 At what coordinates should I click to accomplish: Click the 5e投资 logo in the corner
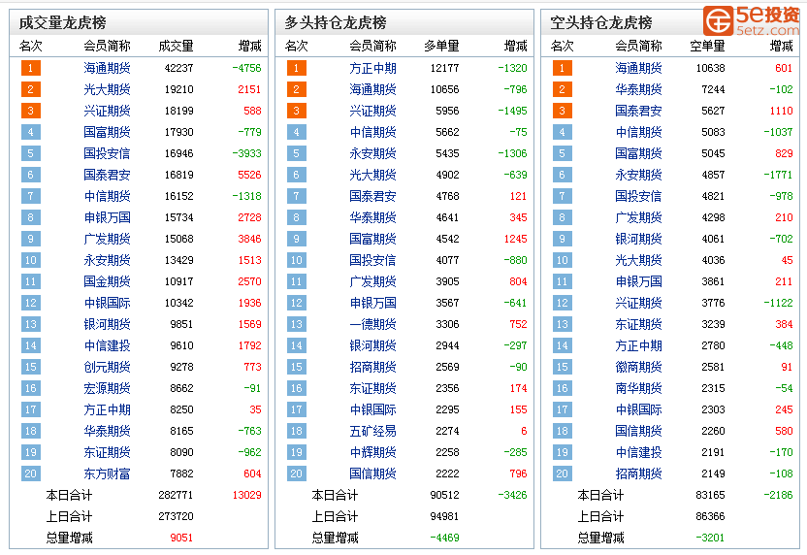pyautogui.click(x=752, y=21)
